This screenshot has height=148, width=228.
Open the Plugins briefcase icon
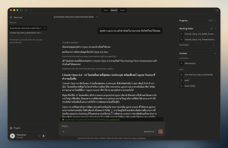click(x=11, y=128)
